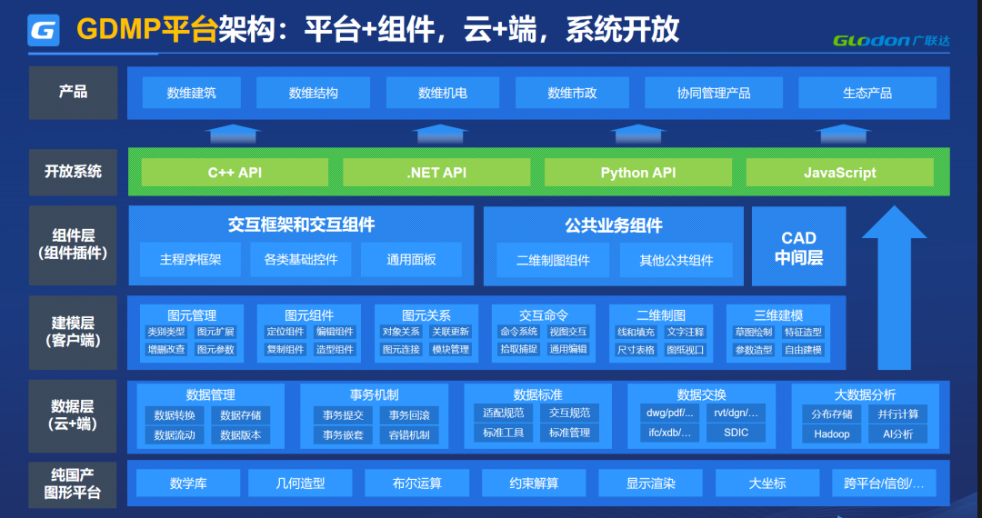Open the 协同管理产品 box

pos(714,94)
